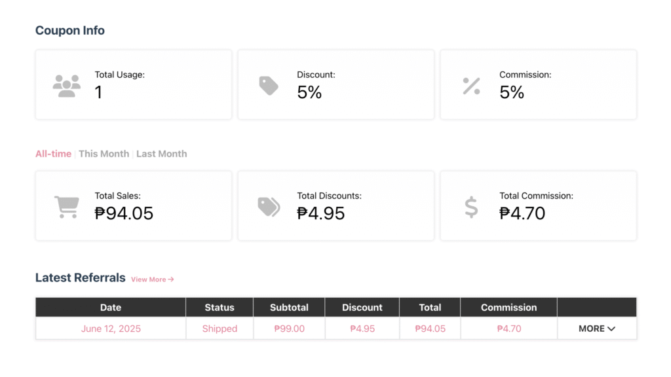Click the ₱99.00 subtotal value
Viewport: 671px width, 377px height.
289,329
